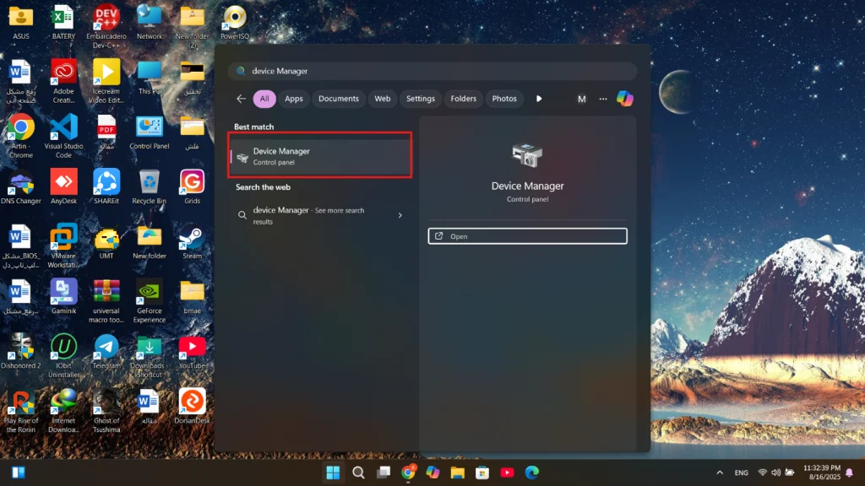This screenshot has width=865, height=486.
Task: Click the 'device Manager' web search result
Action: (313, 215)
